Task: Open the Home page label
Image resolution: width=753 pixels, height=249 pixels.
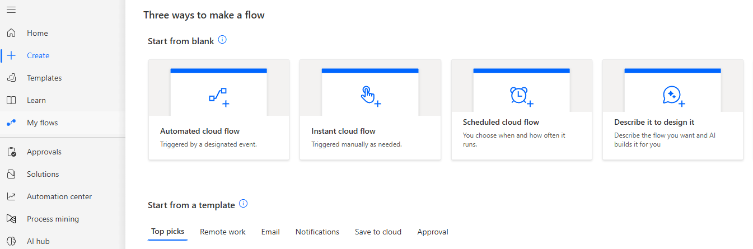Action: [38, 33]
